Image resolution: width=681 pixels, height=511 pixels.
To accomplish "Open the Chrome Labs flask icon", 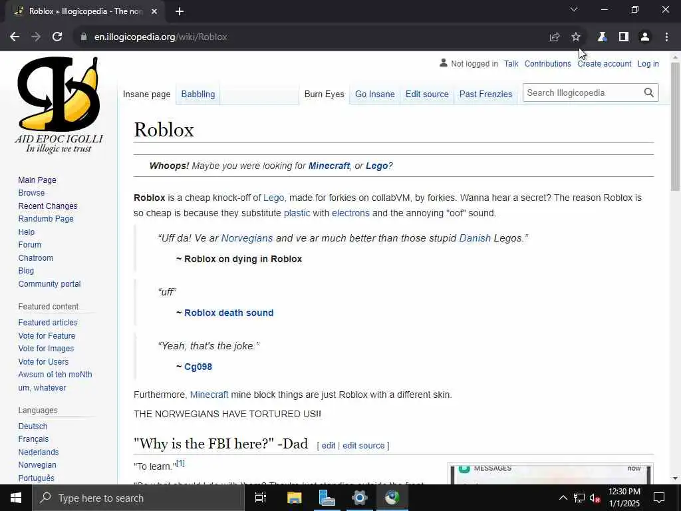I will (x=602, y=37).
